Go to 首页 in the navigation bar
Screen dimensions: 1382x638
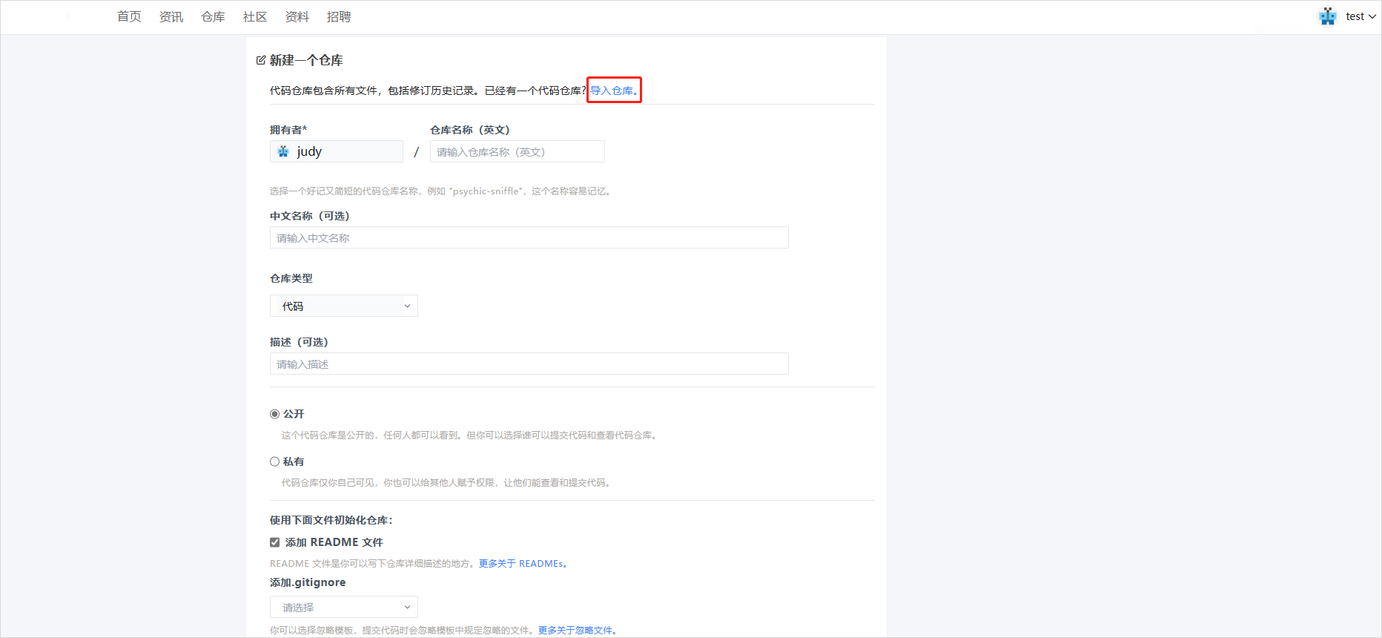pos(129,16)
